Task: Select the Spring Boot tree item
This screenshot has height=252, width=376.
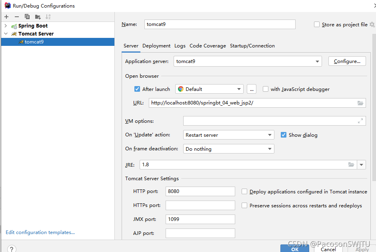Action: pyautogui.click(x=33, y=26)
